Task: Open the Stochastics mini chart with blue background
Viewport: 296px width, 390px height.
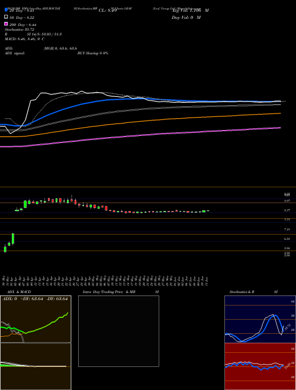Action: (x=260, y=319)
